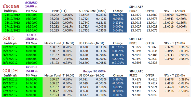Screen dimensions: 191x98
Task: Select the GOLD 0.9094% Change cell
Action: point(118,55)
